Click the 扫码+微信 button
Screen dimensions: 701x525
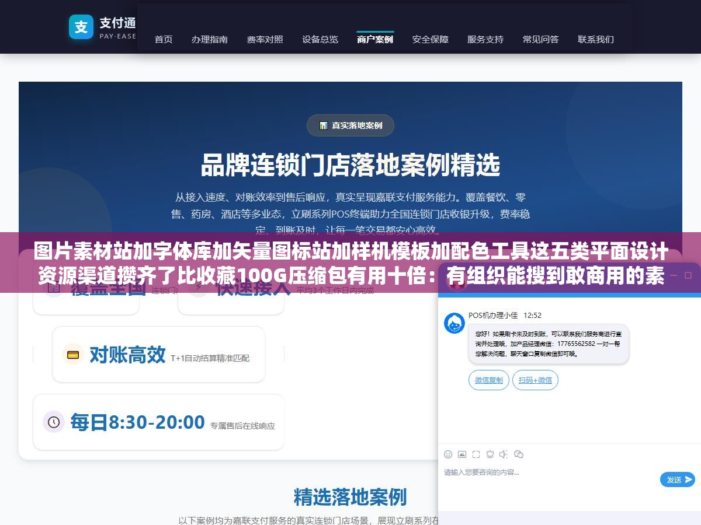[536, 380]
